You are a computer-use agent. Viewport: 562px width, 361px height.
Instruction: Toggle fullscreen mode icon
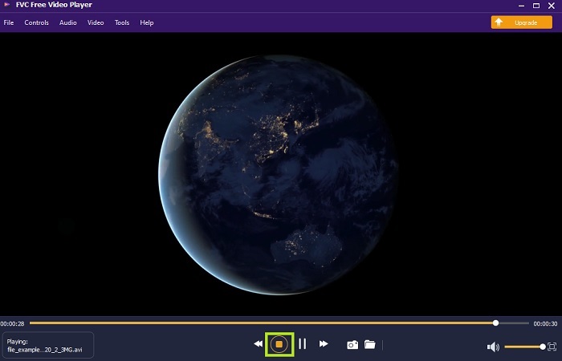coord(552,347)
